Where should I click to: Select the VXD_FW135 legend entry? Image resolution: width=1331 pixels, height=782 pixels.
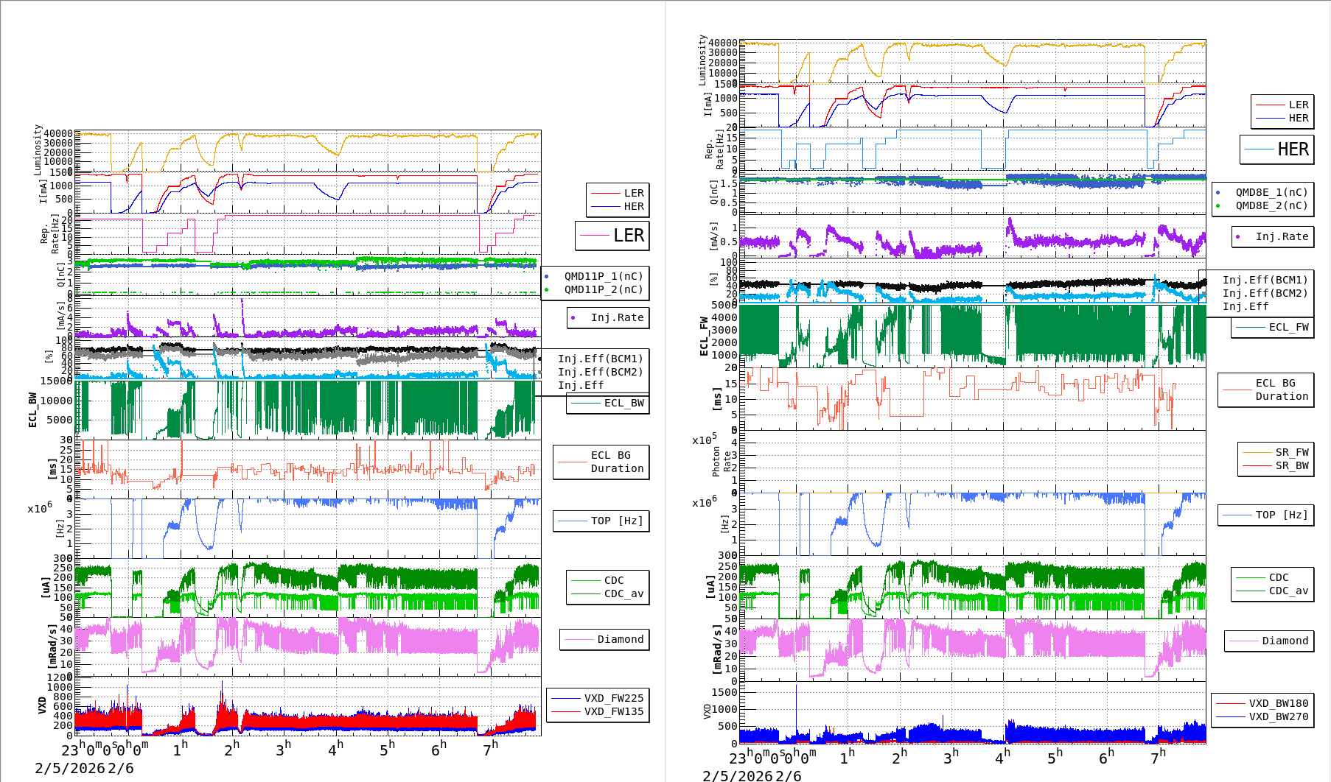598,711
